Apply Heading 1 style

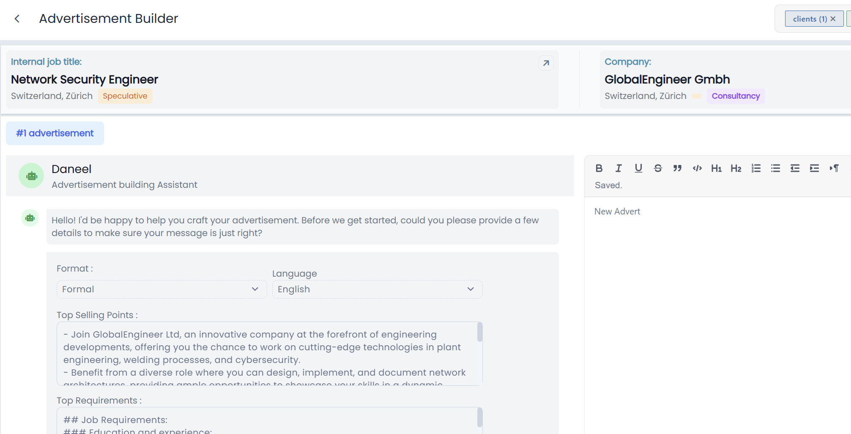716,168
